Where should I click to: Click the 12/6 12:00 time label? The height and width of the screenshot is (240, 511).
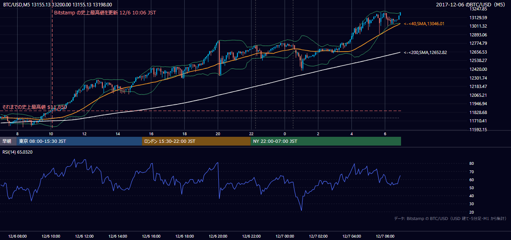(x=84, y=236)
